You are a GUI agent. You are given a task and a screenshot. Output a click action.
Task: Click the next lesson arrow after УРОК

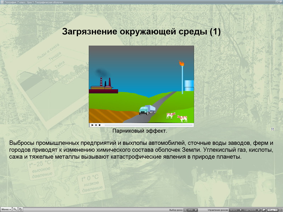[196, 209]
